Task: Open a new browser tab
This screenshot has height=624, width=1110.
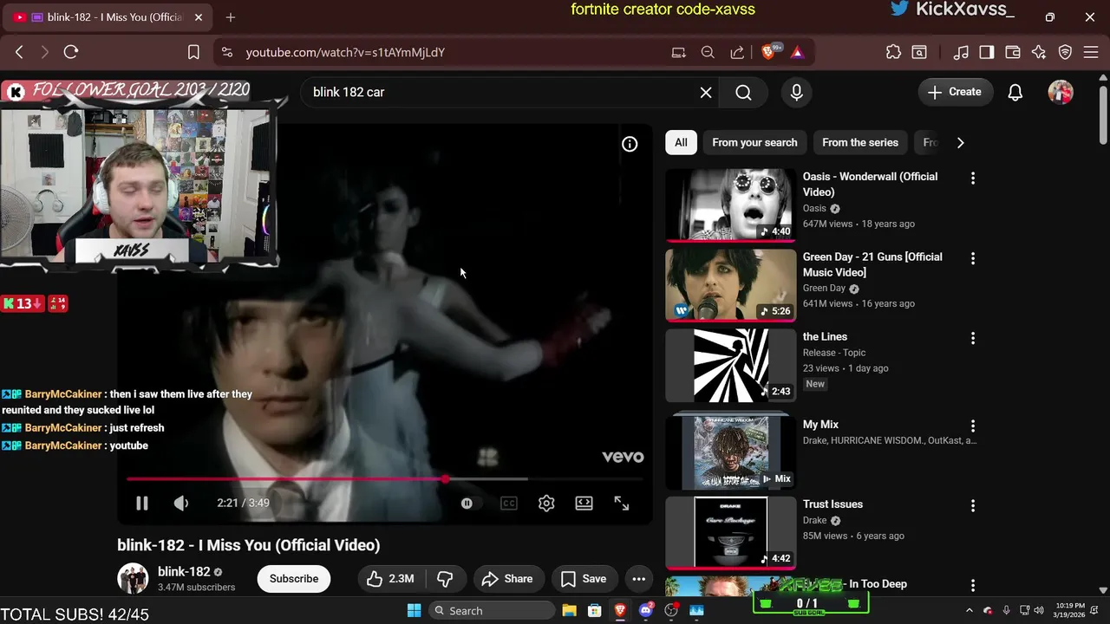Action: coord(231,16)
